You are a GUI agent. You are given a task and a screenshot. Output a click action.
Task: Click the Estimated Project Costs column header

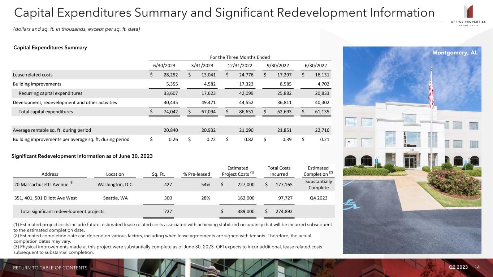pyautogui.click(x=238, y=171)
